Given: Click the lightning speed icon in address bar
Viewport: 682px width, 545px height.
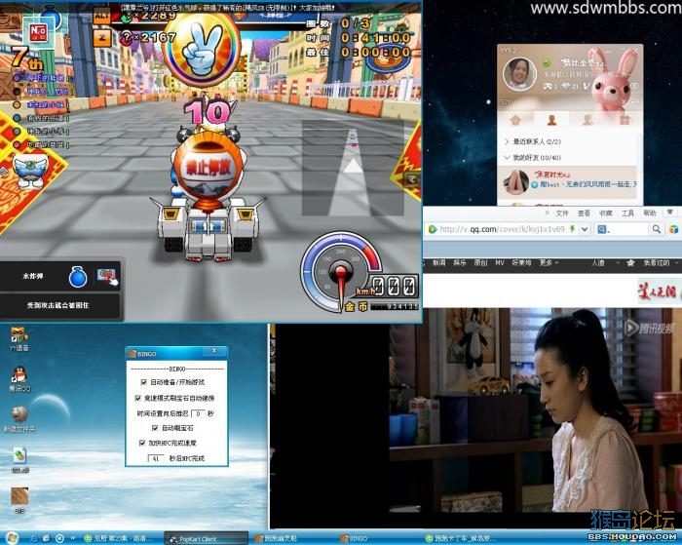Looking at the screenshot, I should coord(573,229).
